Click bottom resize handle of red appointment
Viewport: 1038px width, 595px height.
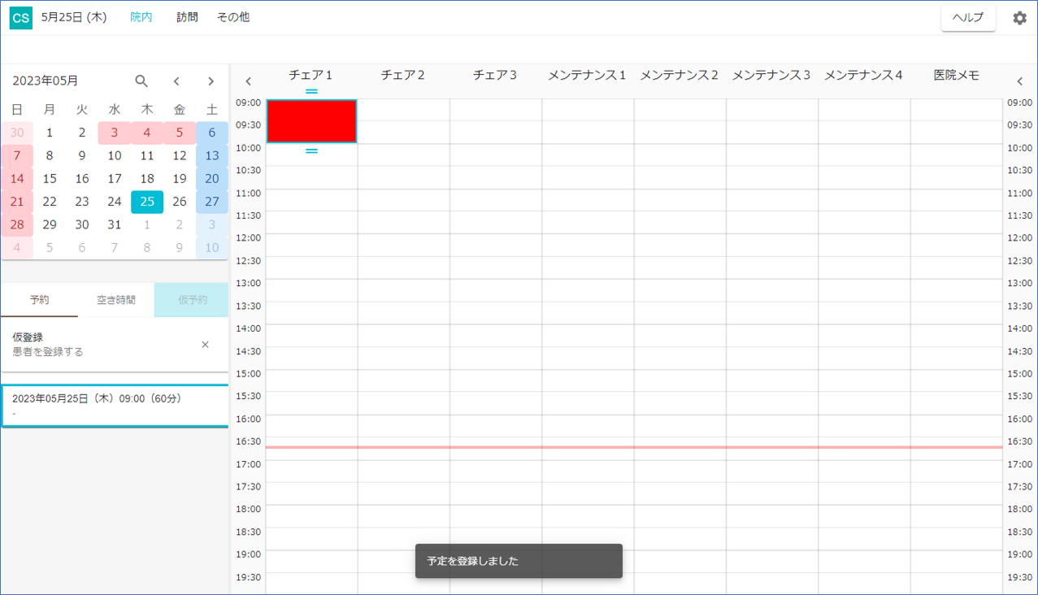tap(311, 151)
